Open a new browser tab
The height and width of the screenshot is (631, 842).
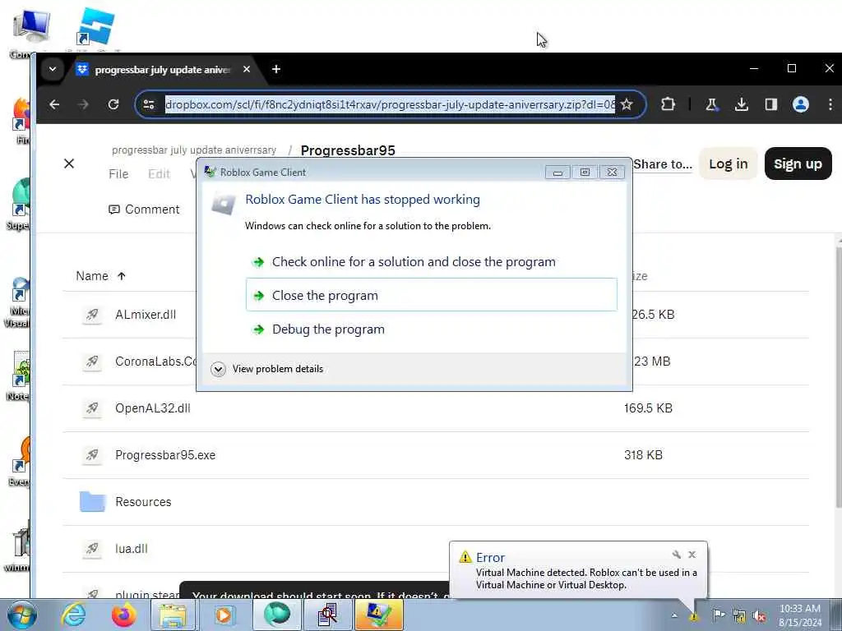tap(276, 69)
